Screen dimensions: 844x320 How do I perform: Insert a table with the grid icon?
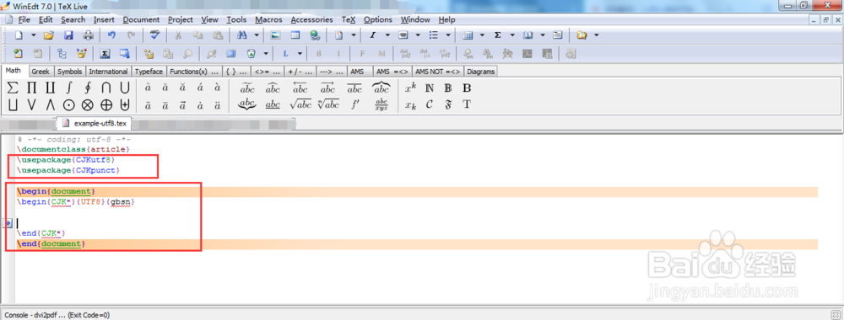pyautogui.click(x=468, y=35)
